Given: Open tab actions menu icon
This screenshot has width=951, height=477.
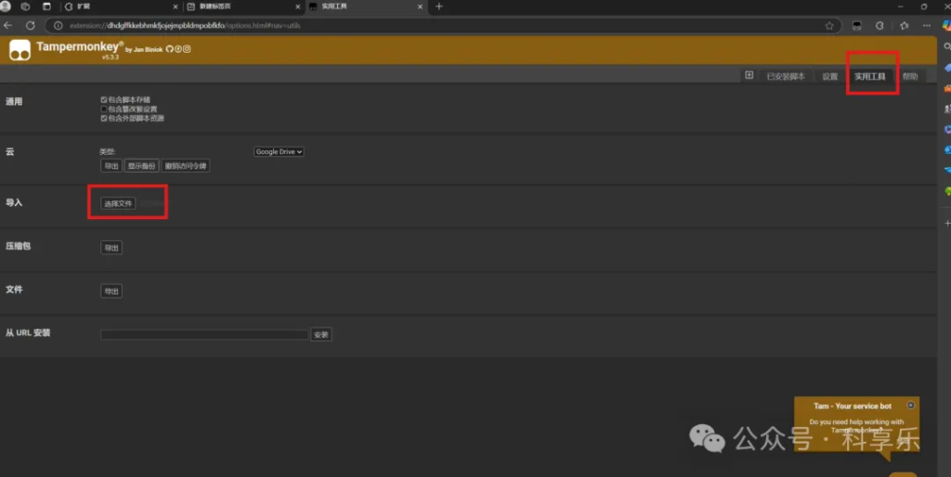Looking at the screenshot, I should click(x=46, y=6).
